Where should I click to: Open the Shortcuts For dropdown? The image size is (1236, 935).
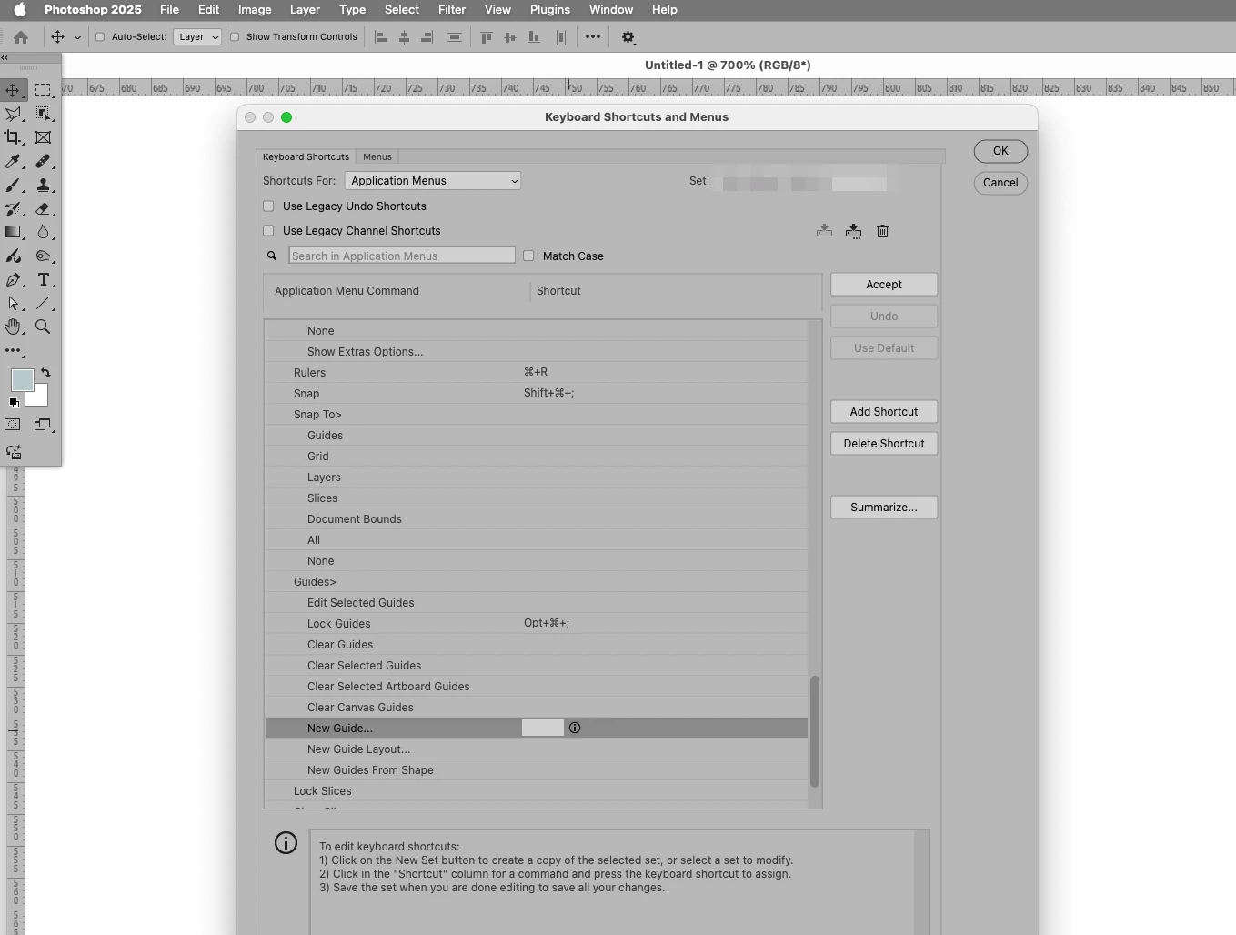point(432,181)
